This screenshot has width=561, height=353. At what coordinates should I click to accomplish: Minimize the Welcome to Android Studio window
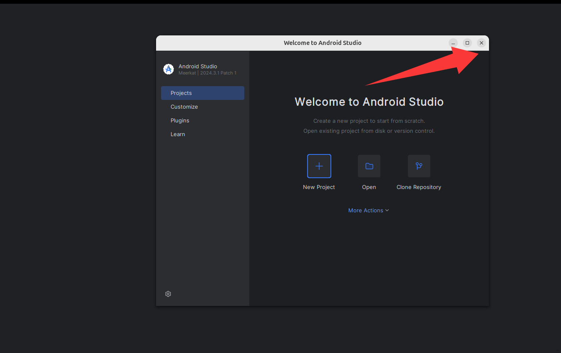pyautogui.click(x=453, y=43)
